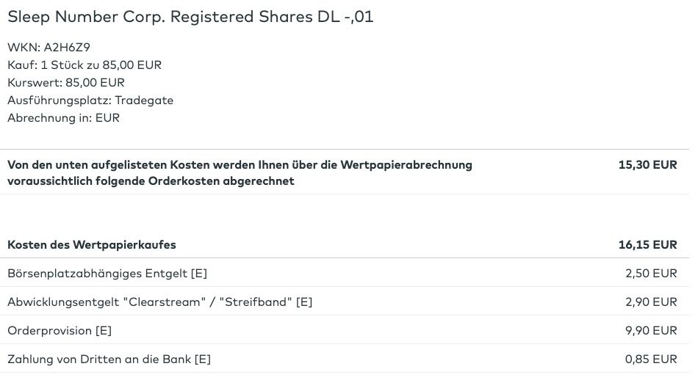Select the WKN code A2H6Z9
This screenshot has width=698, height=380.
67,48
